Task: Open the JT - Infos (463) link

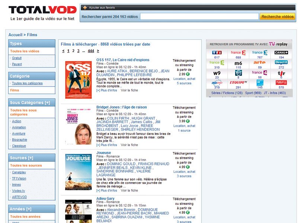Action: click(275, 93)
